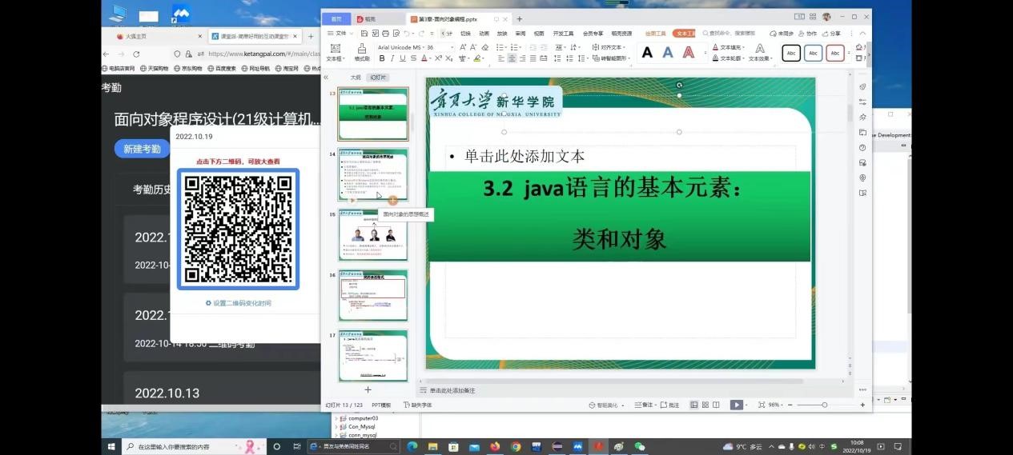
Task: Click the add new slide plus icon
Action: click(368, 389)
